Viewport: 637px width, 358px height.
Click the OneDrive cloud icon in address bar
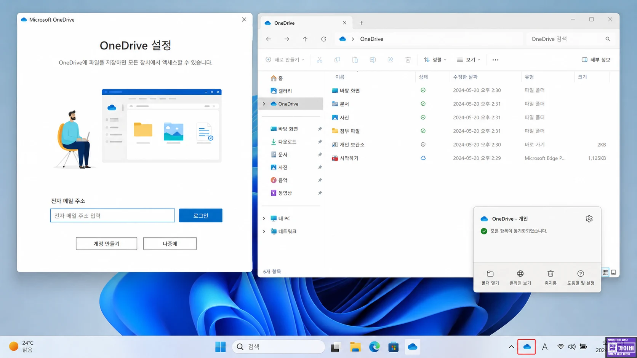click(x=343, y=39)
